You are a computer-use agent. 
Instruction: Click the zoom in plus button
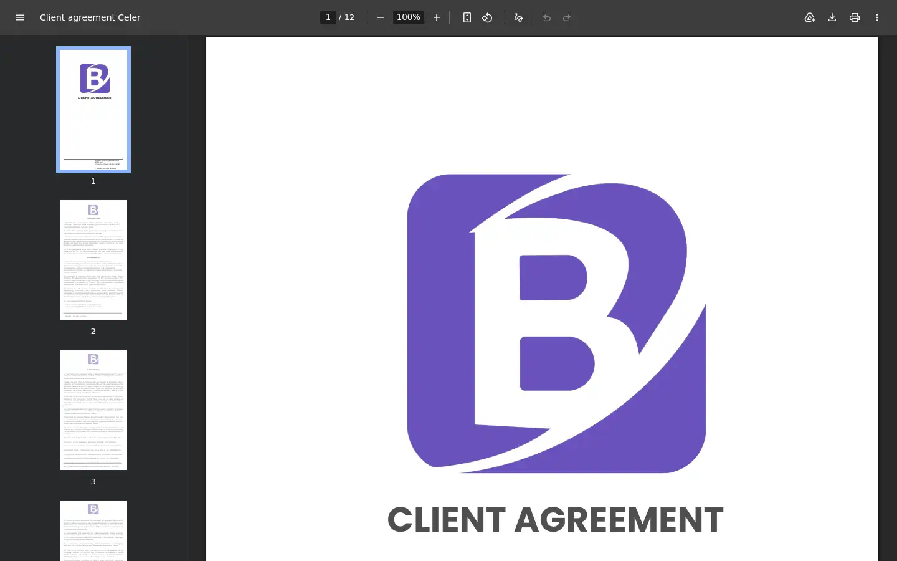(x=437, y=17)
